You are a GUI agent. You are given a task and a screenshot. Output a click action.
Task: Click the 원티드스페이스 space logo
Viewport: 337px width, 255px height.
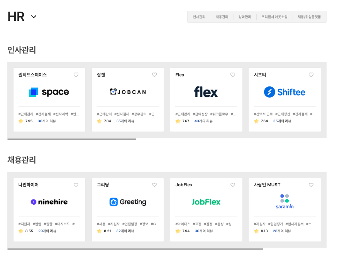click(49, 92)
